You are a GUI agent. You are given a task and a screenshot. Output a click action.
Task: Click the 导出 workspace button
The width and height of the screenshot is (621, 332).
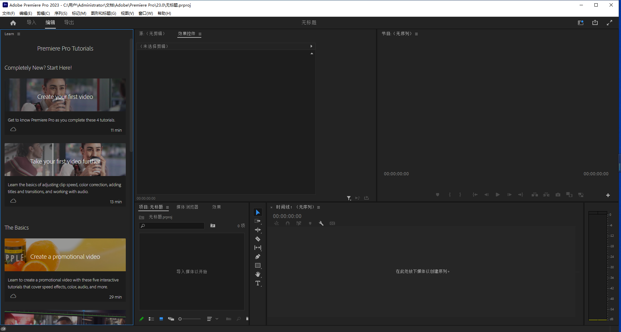click(x=69, y=22)
